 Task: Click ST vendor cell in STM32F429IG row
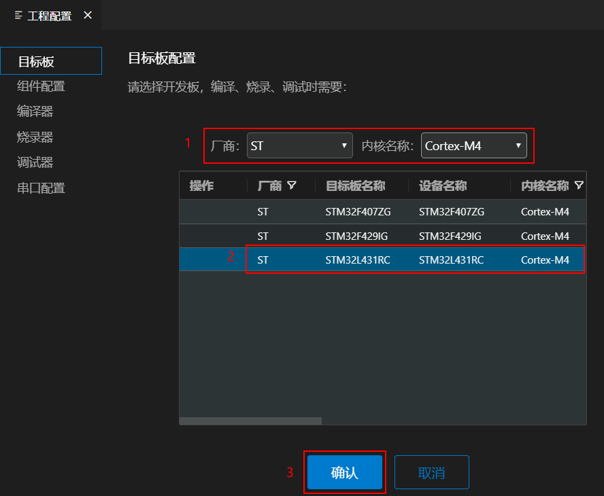[x=263, y=236]
